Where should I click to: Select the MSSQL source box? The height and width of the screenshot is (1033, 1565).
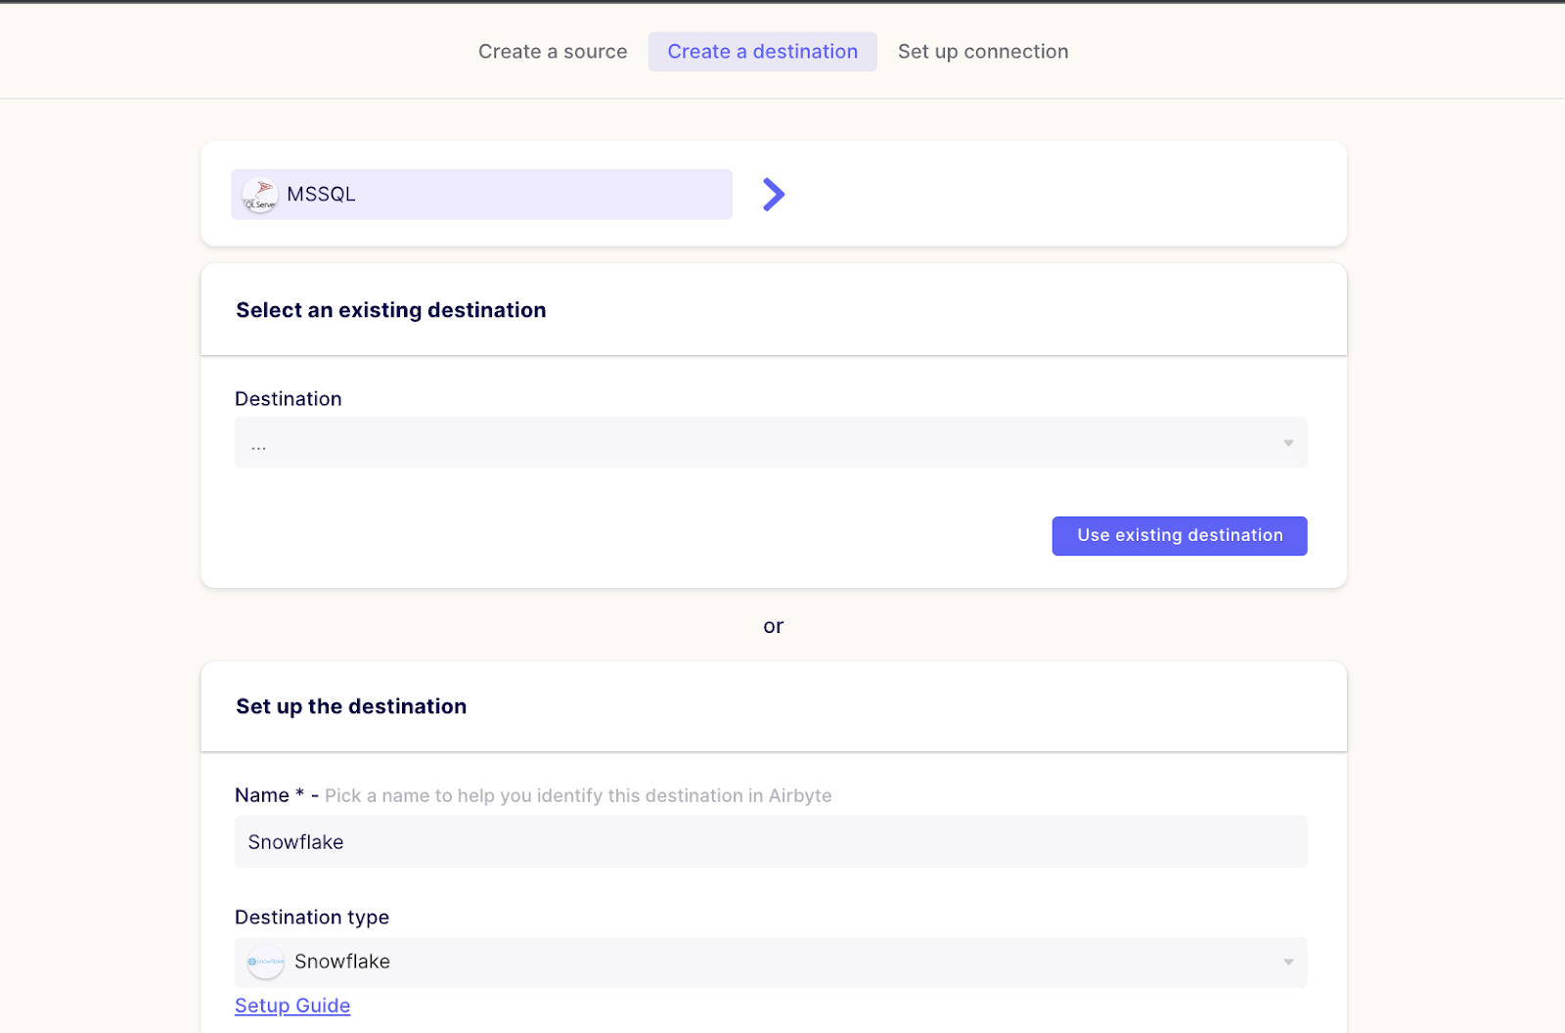tap(481, 195)
